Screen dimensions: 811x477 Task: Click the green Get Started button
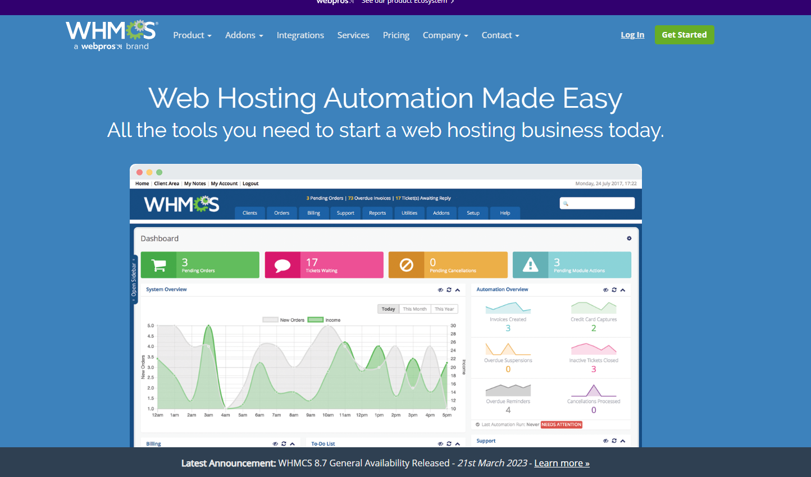tap(684, 35)
